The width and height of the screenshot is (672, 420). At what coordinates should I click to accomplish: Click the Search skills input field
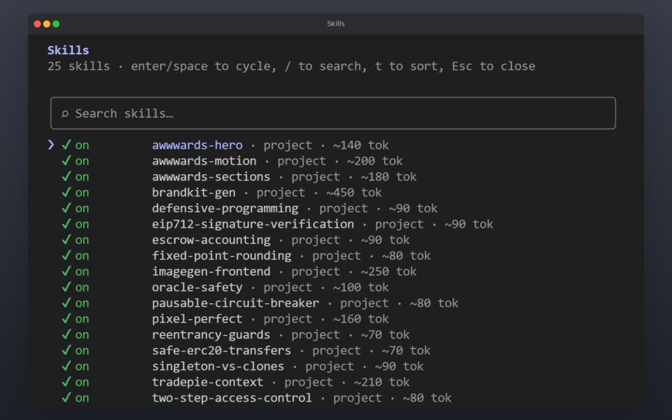pos(333,113)
